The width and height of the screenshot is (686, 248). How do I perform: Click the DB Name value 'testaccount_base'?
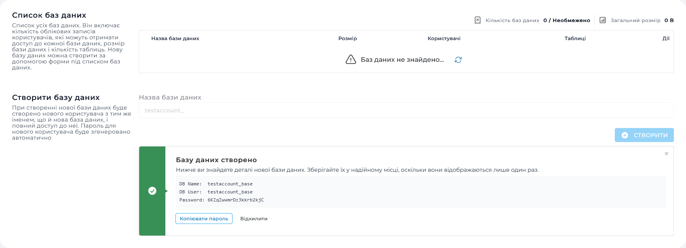230,184
